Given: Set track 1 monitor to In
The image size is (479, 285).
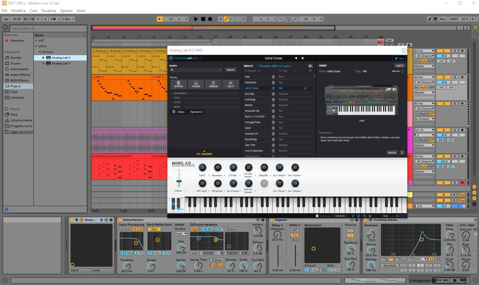Looking at the screenshot, I should pyautogui.click(x=416, y=61).
